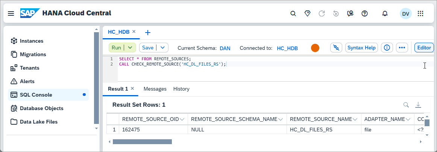Image resolution: width=437 pixels, height=152 pixels.
Task: Open Syntax Help
Action: coord(361,48)
